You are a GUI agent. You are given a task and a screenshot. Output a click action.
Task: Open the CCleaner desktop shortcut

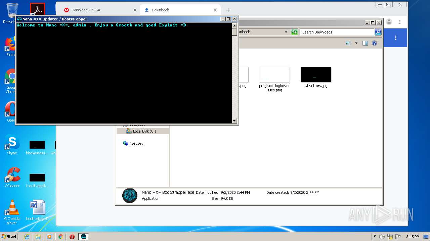tap(12, 178)
